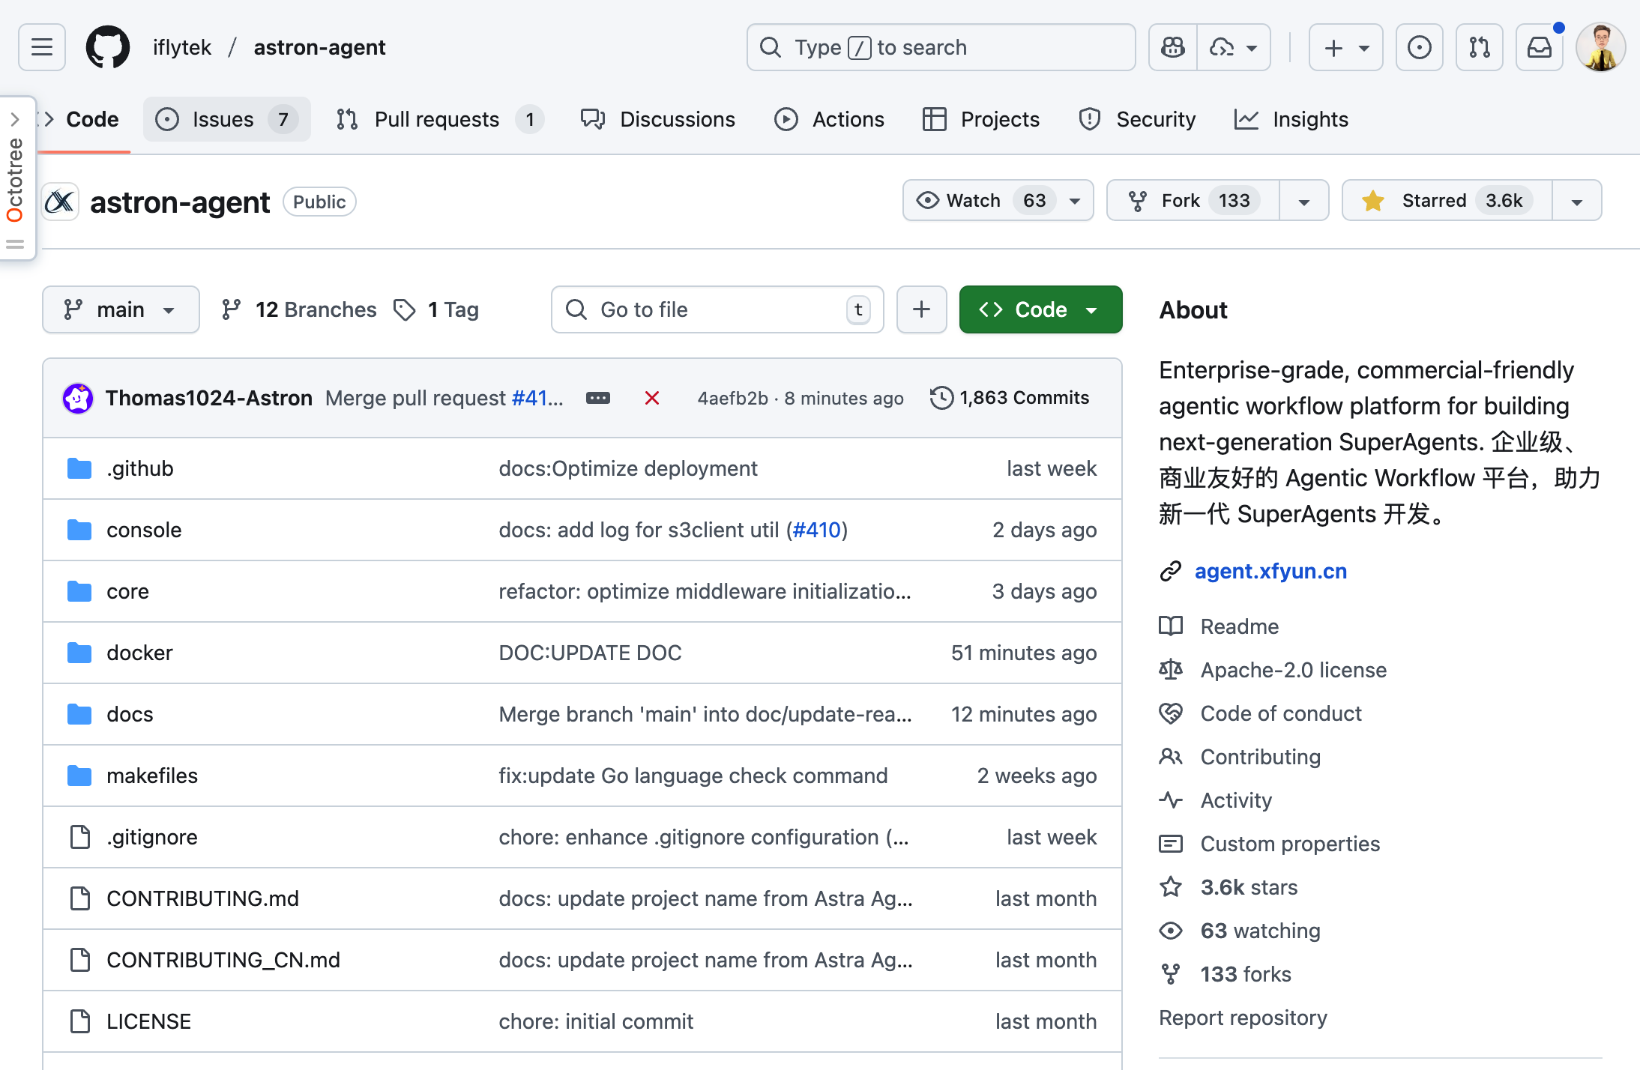Viewport: 1640px width, 1070px height.
Task: Click the pull requests header icon
Action: [1479, 47]
